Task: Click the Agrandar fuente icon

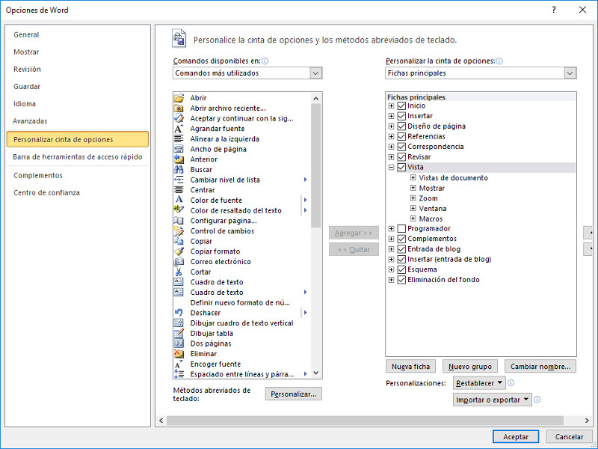Action: point(179,129)
